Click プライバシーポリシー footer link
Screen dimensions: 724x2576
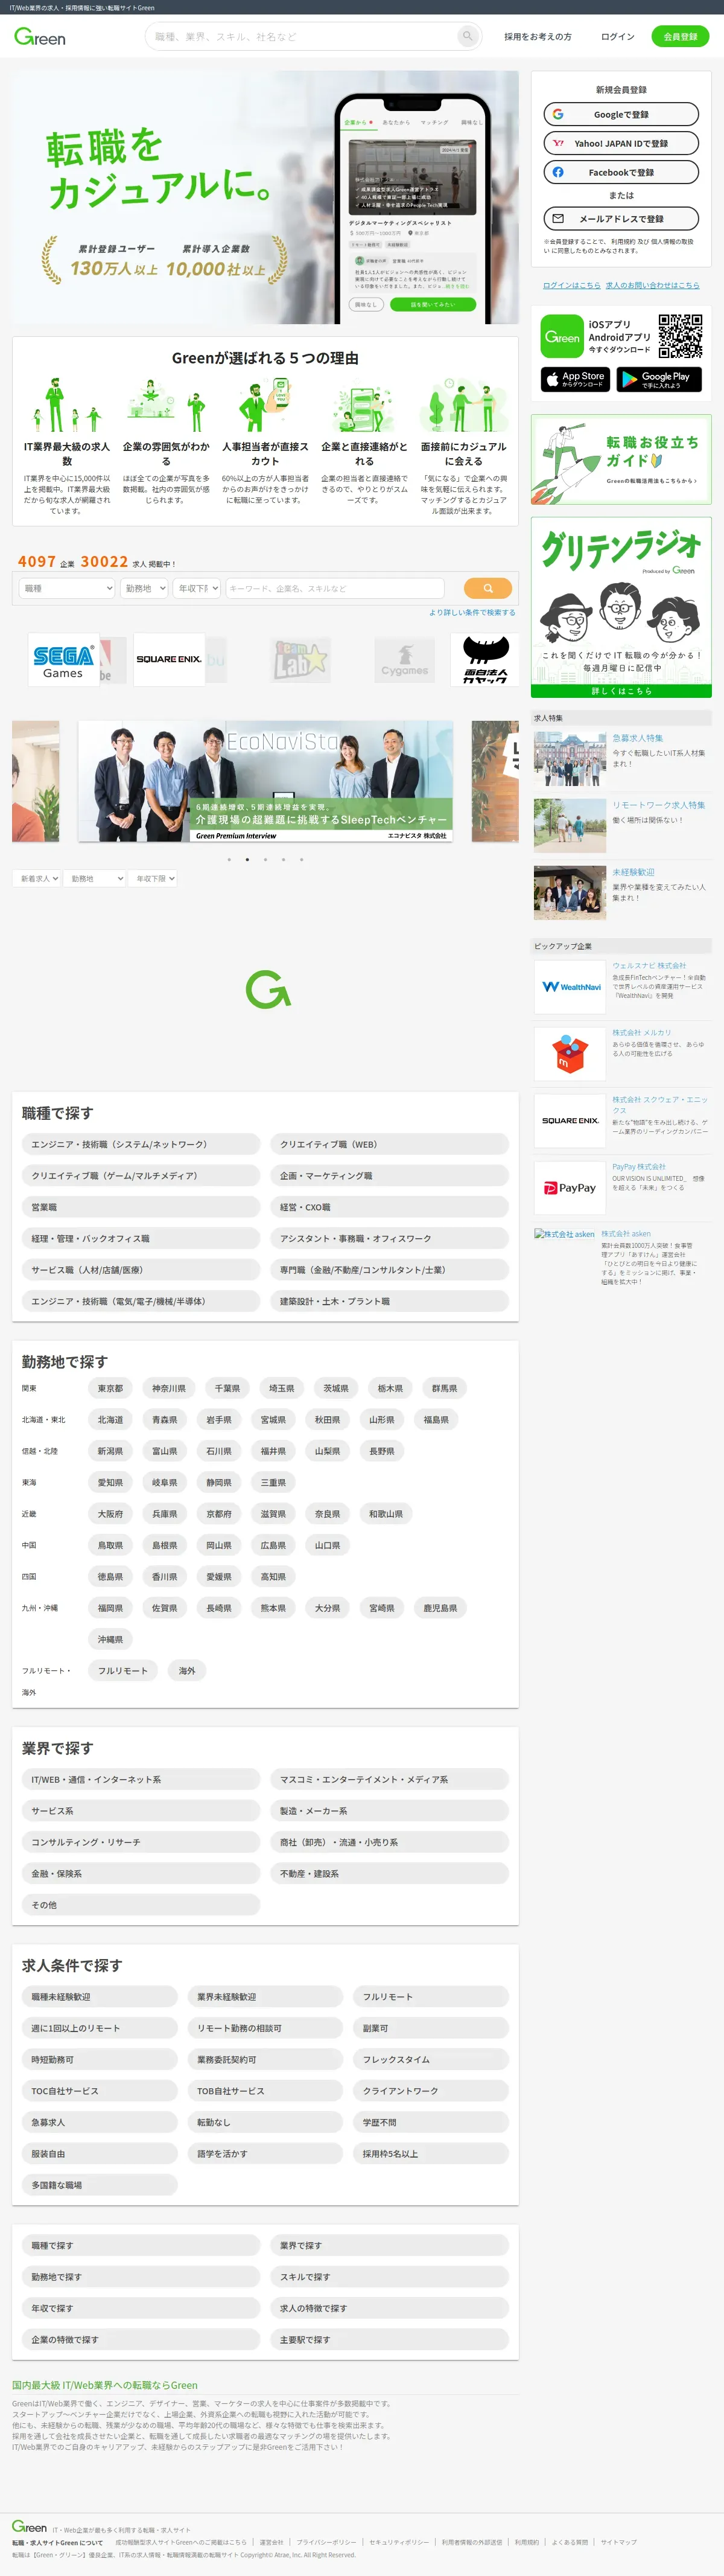326,2541
